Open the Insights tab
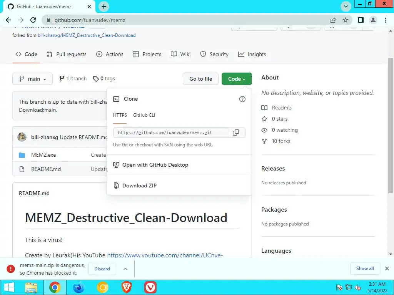This screenshot has width=394, height=295. pyautogui.click(x=252, y=54)
